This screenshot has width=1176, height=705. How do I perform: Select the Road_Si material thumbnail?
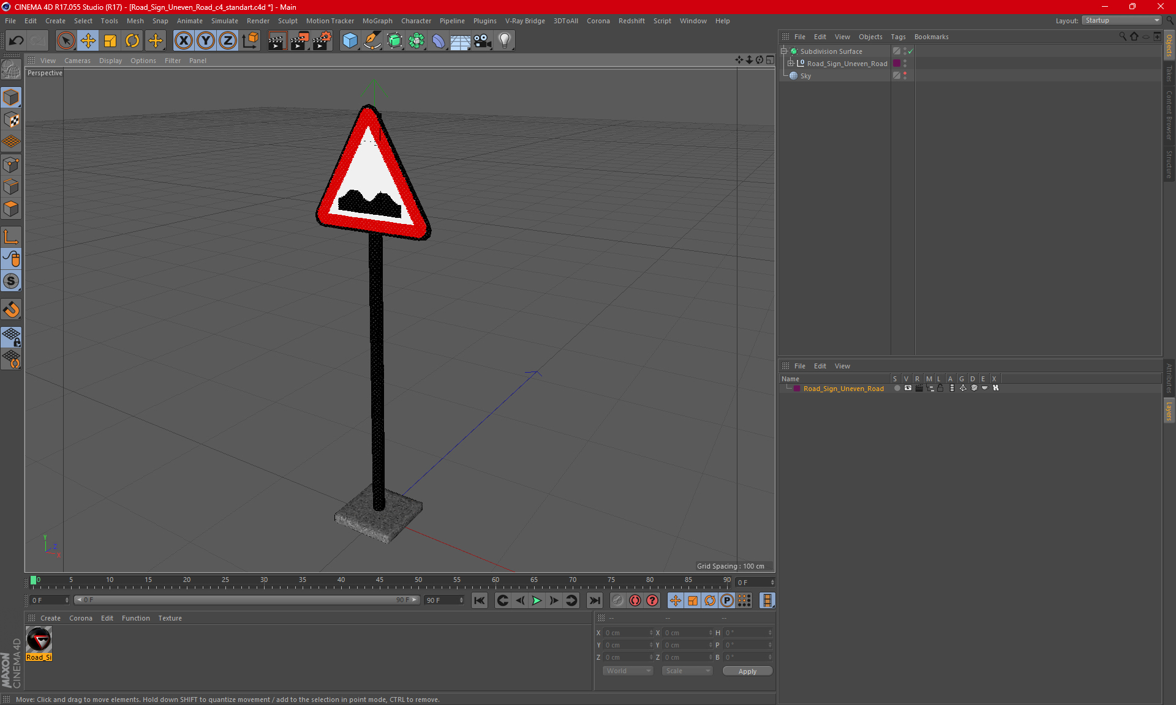tap(39, 640)
